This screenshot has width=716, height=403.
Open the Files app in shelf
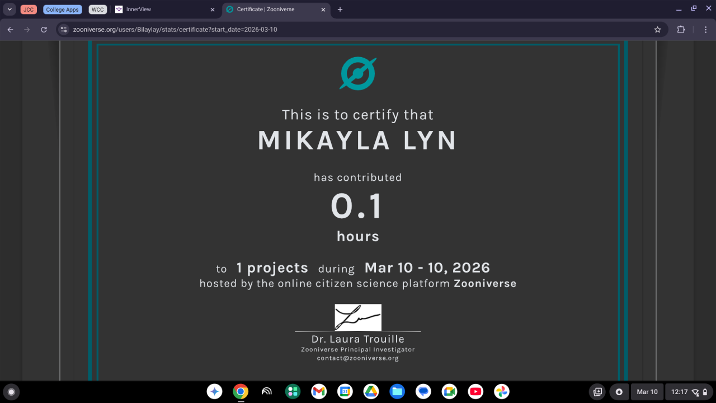point(397,392)
